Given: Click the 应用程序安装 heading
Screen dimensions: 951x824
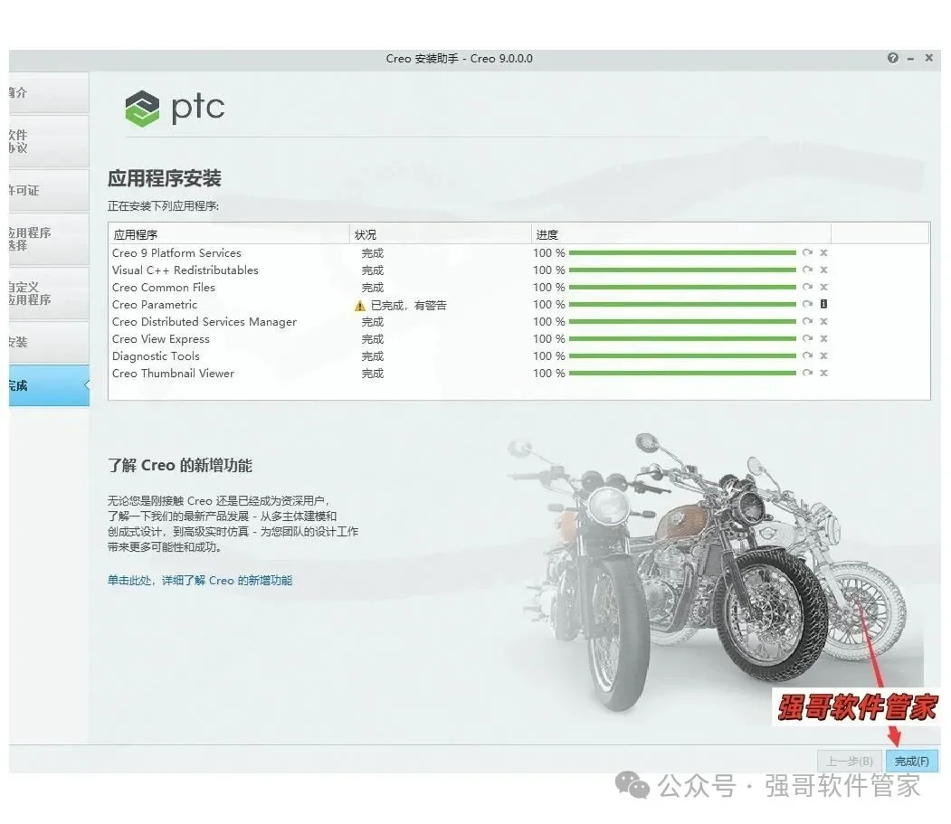Looking at the screenshot, I should click(x=165, y=178).
